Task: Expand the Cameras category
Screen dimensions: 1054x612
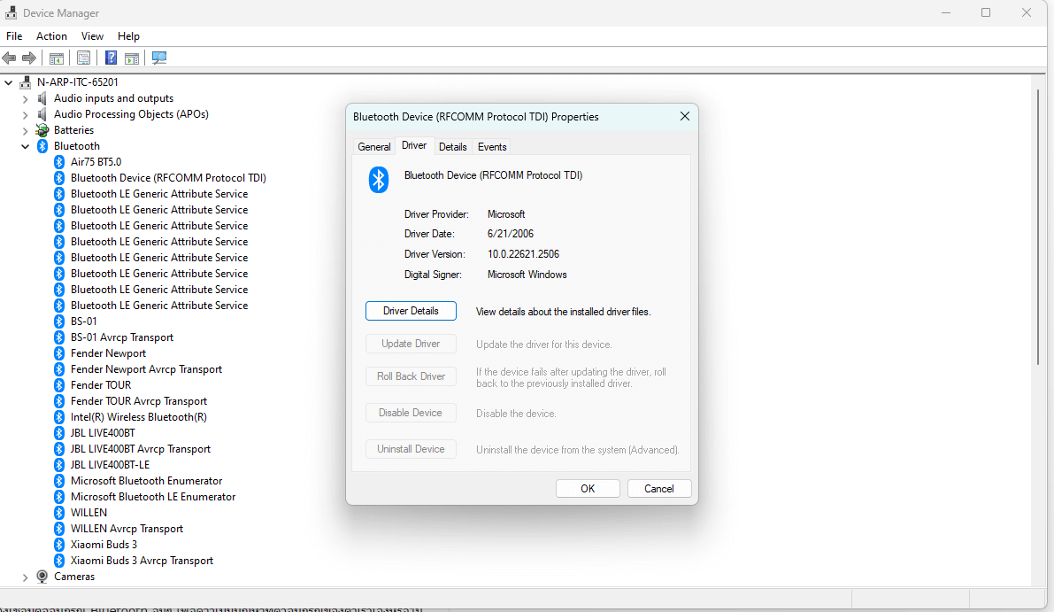Action: pos(25,577)
